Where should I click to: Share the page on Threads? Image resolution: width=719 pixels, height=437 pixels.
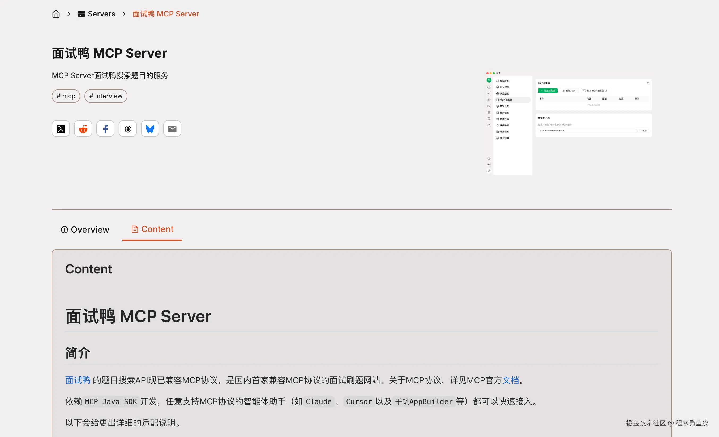coord(127,129)
